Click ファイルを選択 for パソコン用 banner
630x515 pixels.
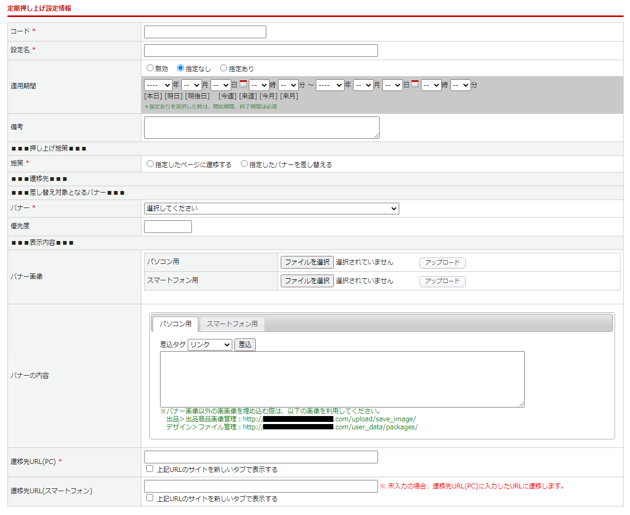(x=307, y=262)
